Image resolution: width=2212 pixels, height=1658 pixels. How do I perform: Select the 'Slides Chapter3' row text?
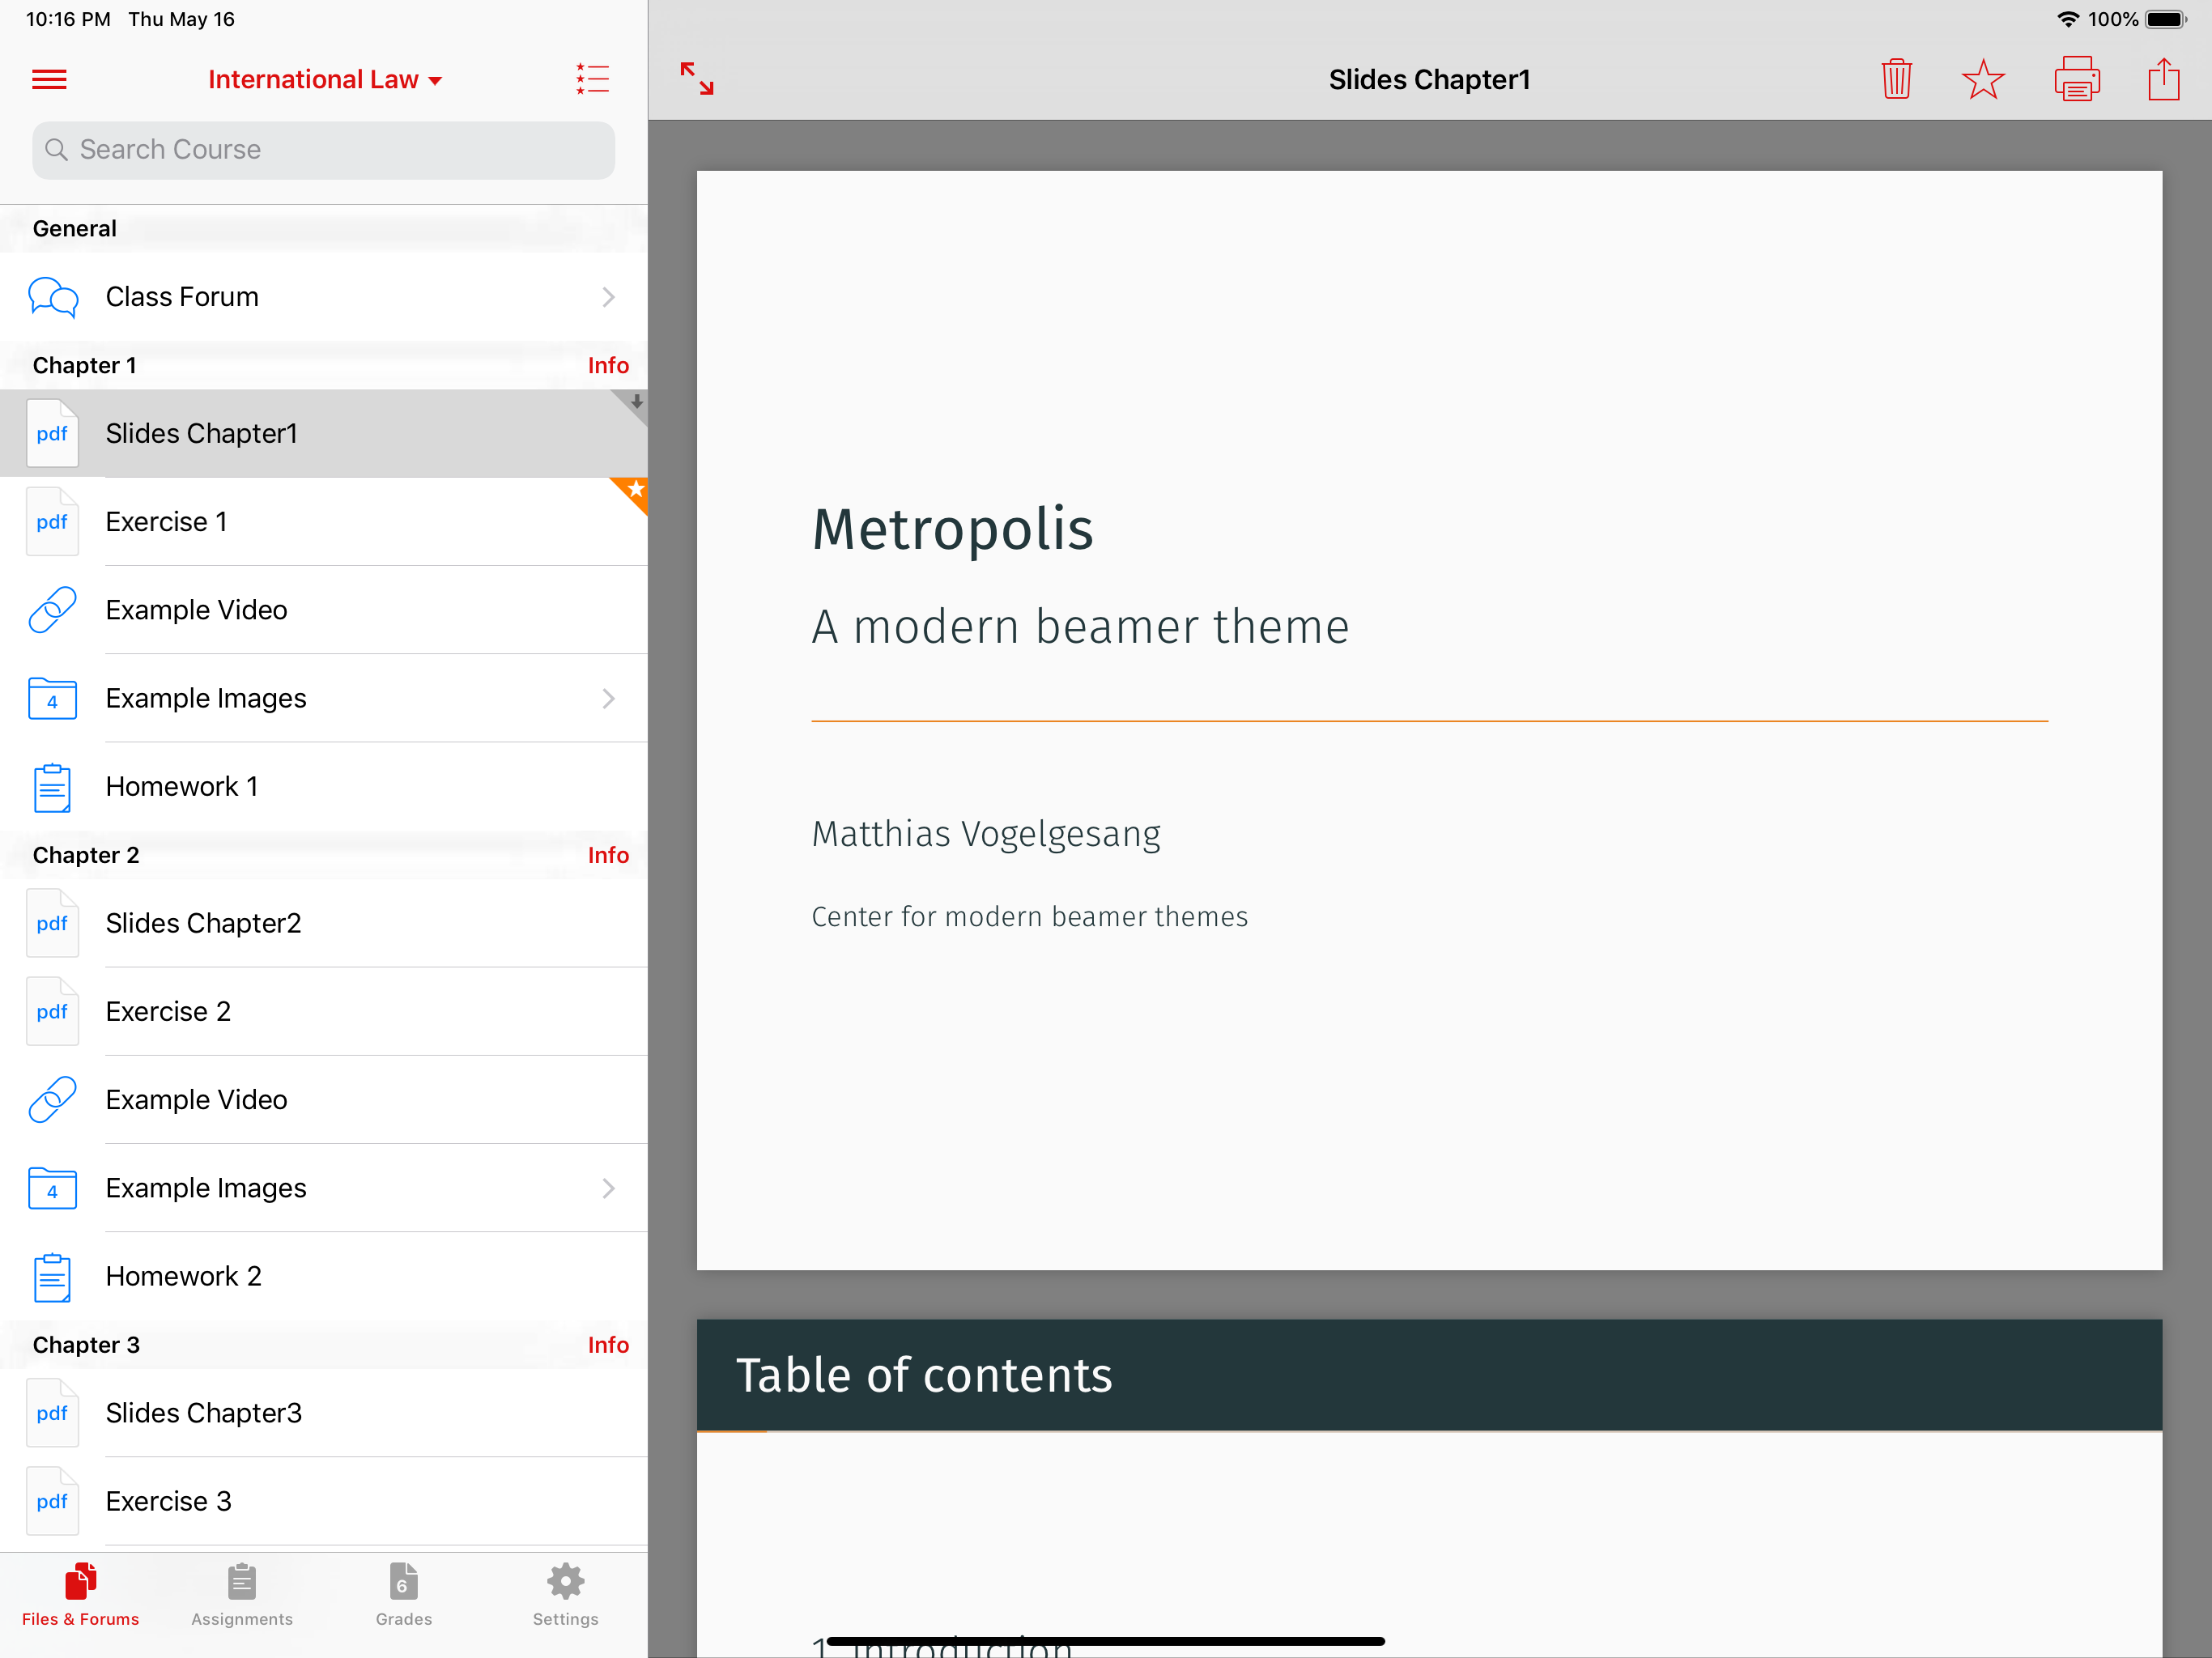[204, 1413]
